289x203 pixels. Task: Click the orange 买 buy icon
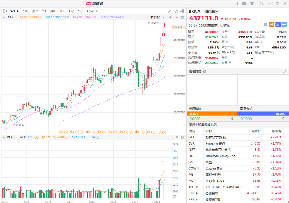272,24
